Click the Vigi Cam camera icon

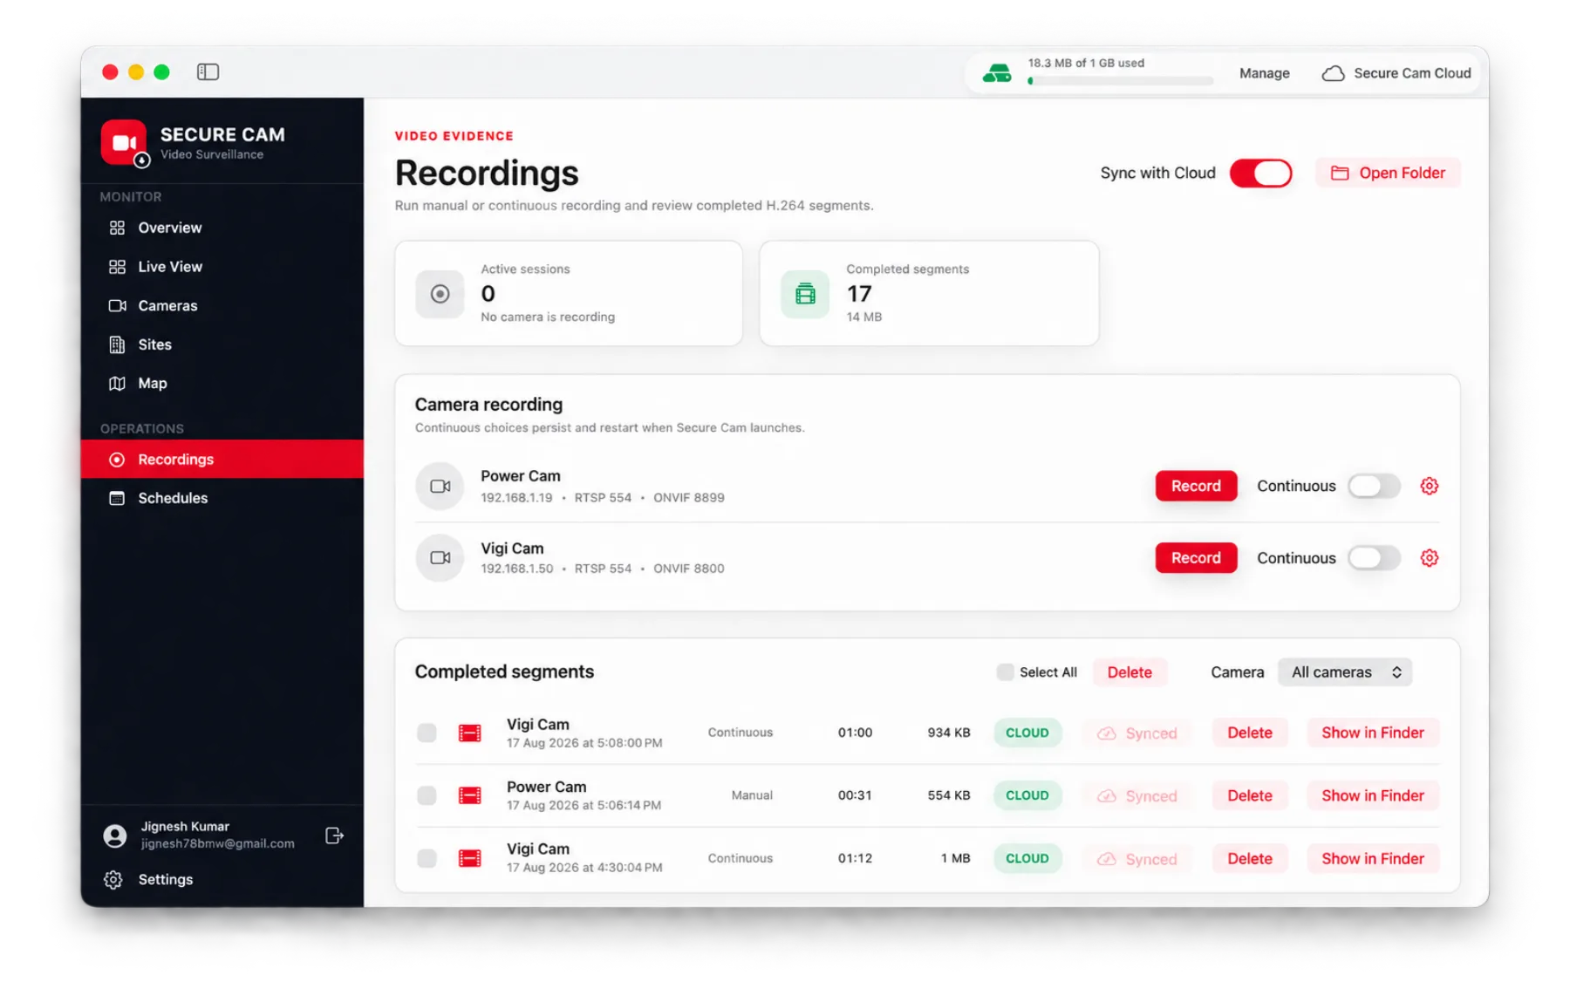coord(440,558)
